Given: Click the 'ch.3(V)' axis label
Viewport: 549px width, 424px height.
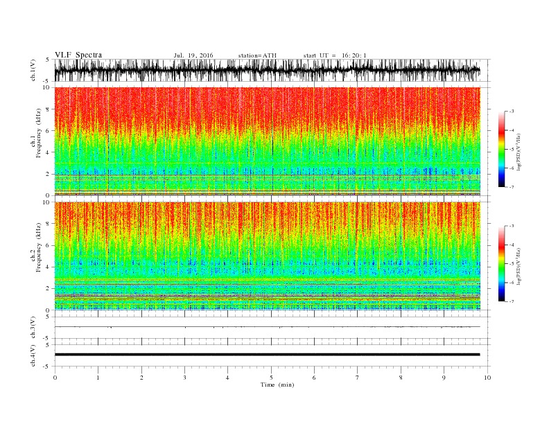Looking at the screenshot, I should 33,328.
